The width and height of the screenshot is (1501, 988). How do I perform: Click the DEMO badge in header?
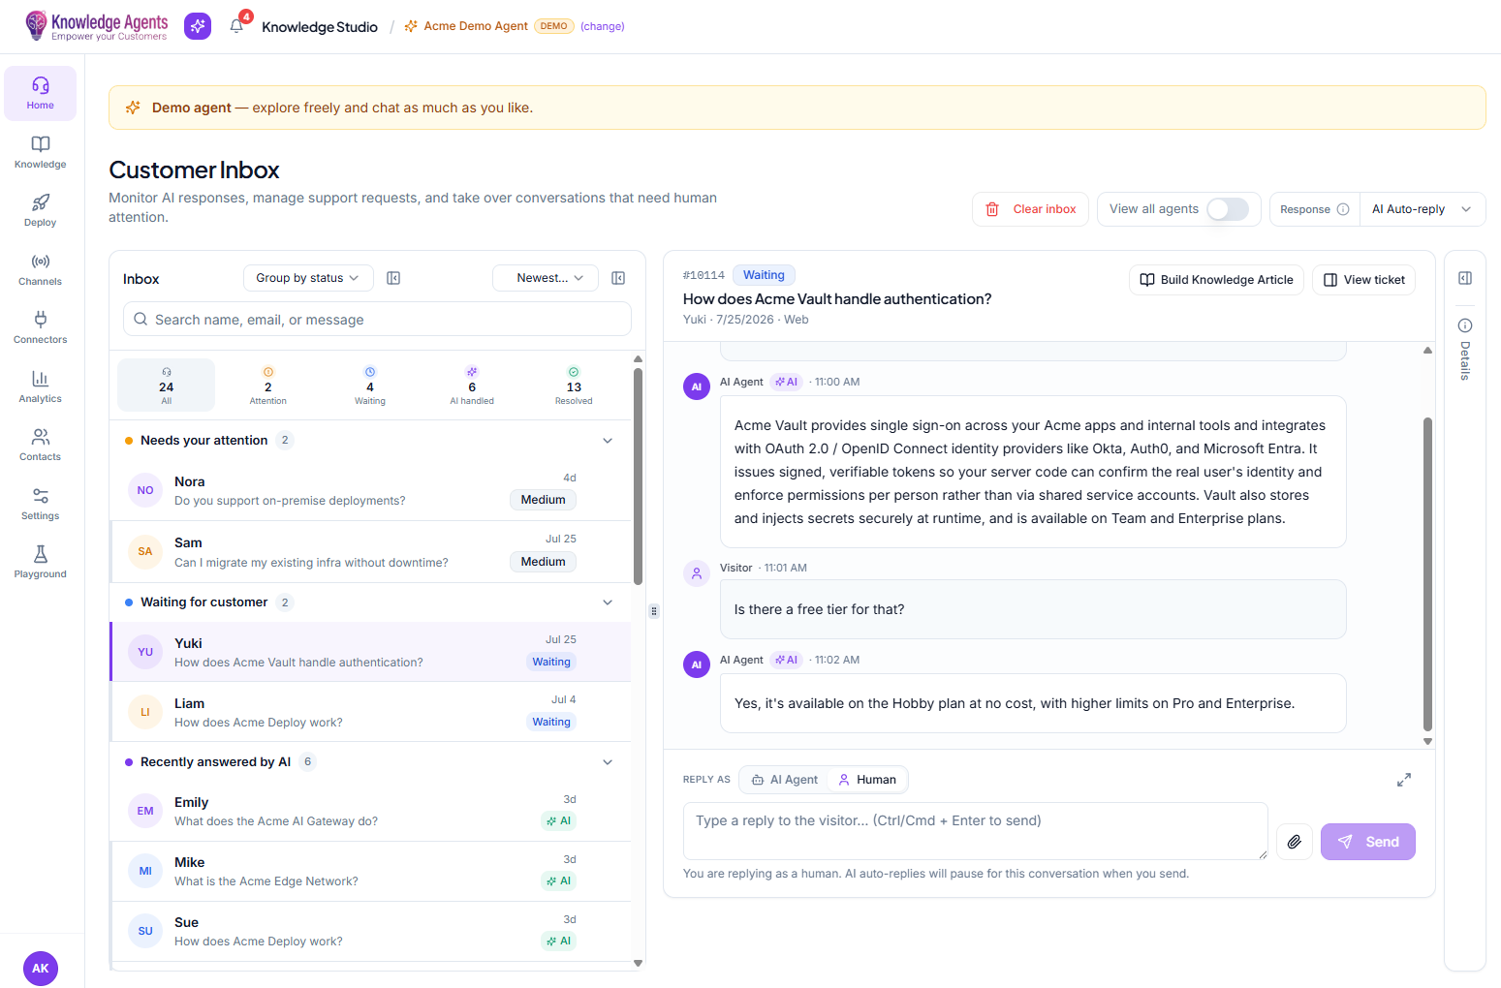(x=554, y=26)
